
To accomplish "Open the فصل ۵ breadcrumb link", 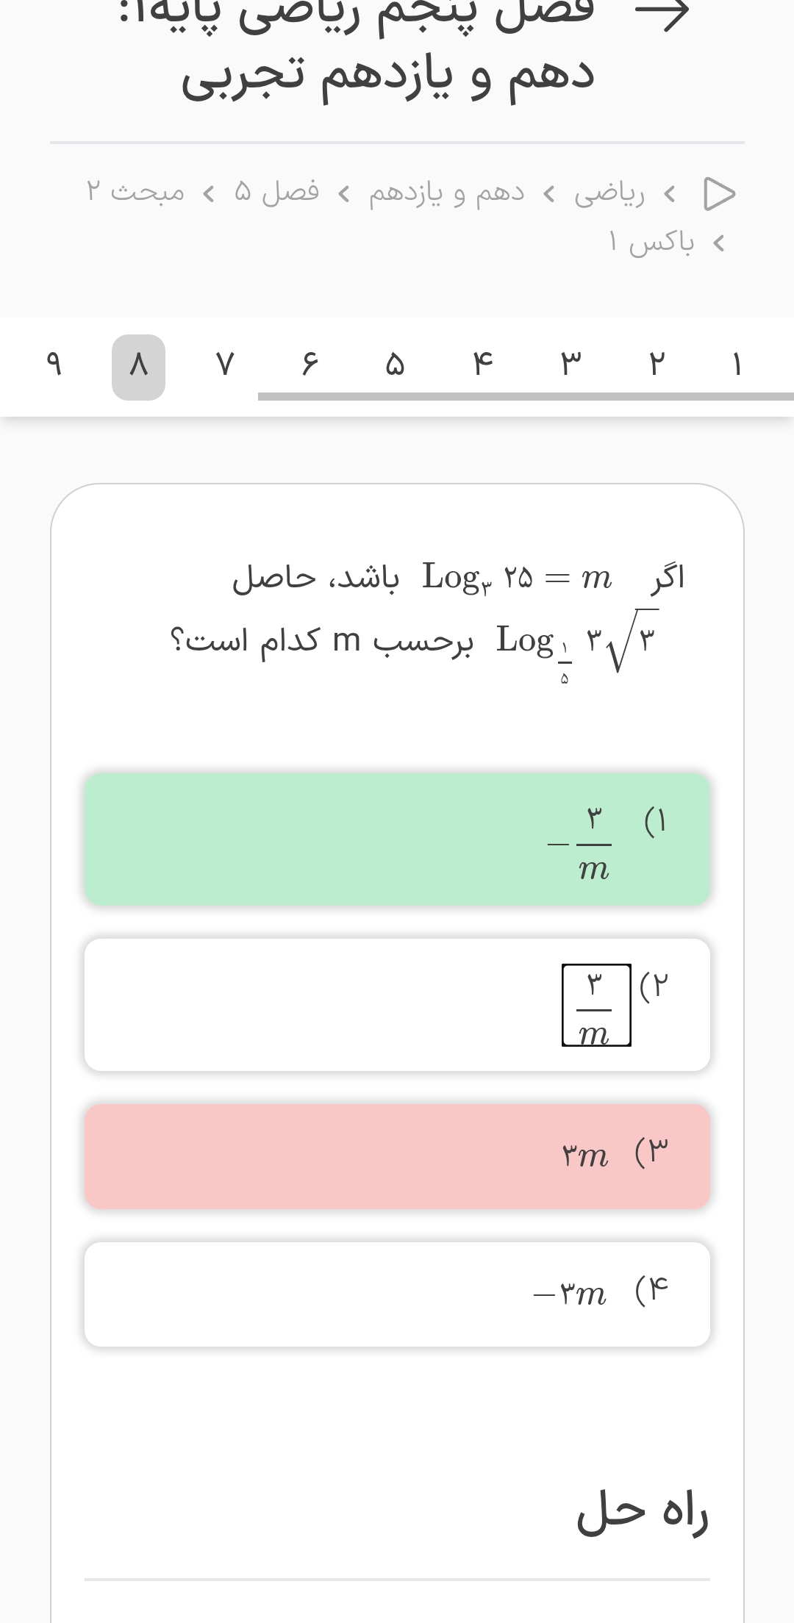I will [276, 193].
